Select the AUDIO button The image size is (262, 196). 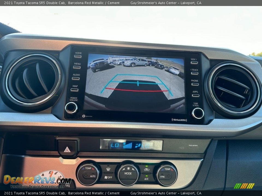point(76,78)
